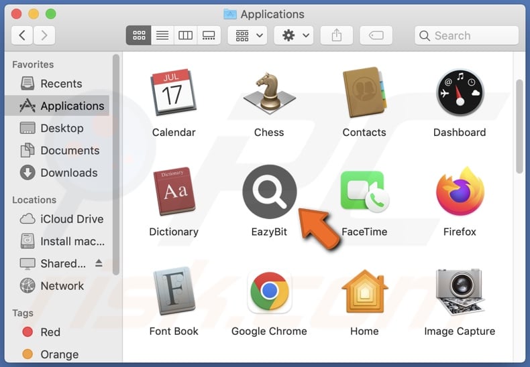The image size is (530, 367).
Task: Click the "FaceTime" name label
Action: pos(364,232)
